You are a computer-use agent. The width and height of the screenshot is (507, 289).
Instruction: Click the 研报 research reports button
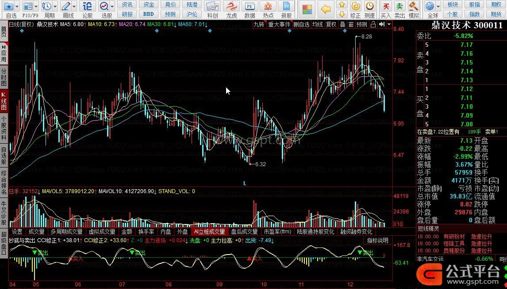(127, 14)
